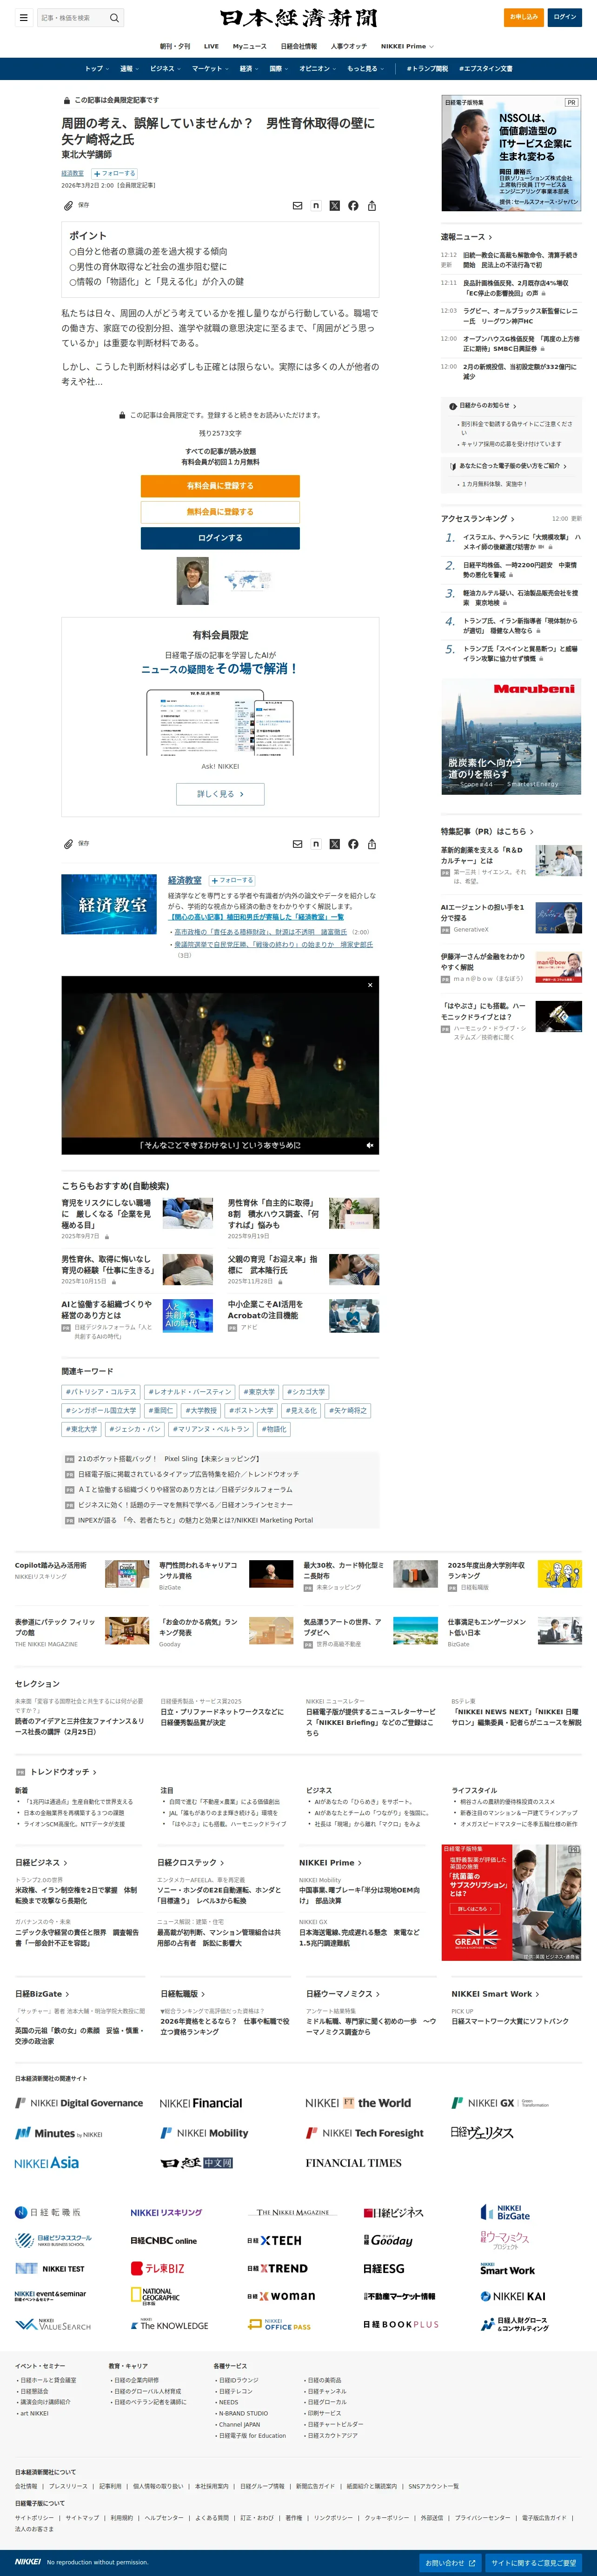
Task: Open the Marubeni ad image
Action: tap(511, 737)
